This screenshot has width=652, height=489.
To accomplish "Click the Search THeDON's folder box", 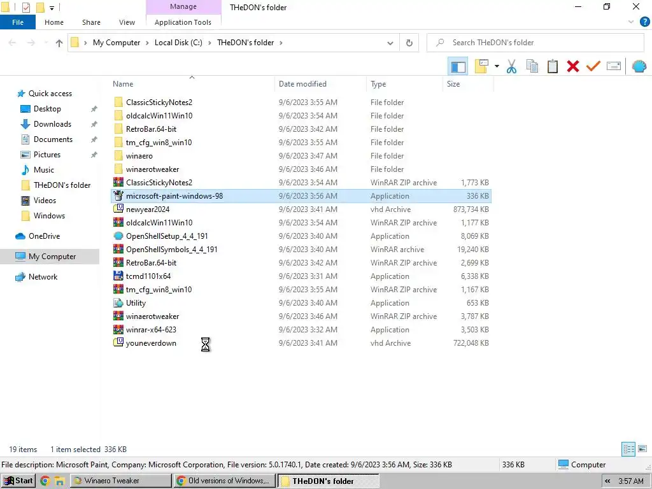I will coord(535,43).
